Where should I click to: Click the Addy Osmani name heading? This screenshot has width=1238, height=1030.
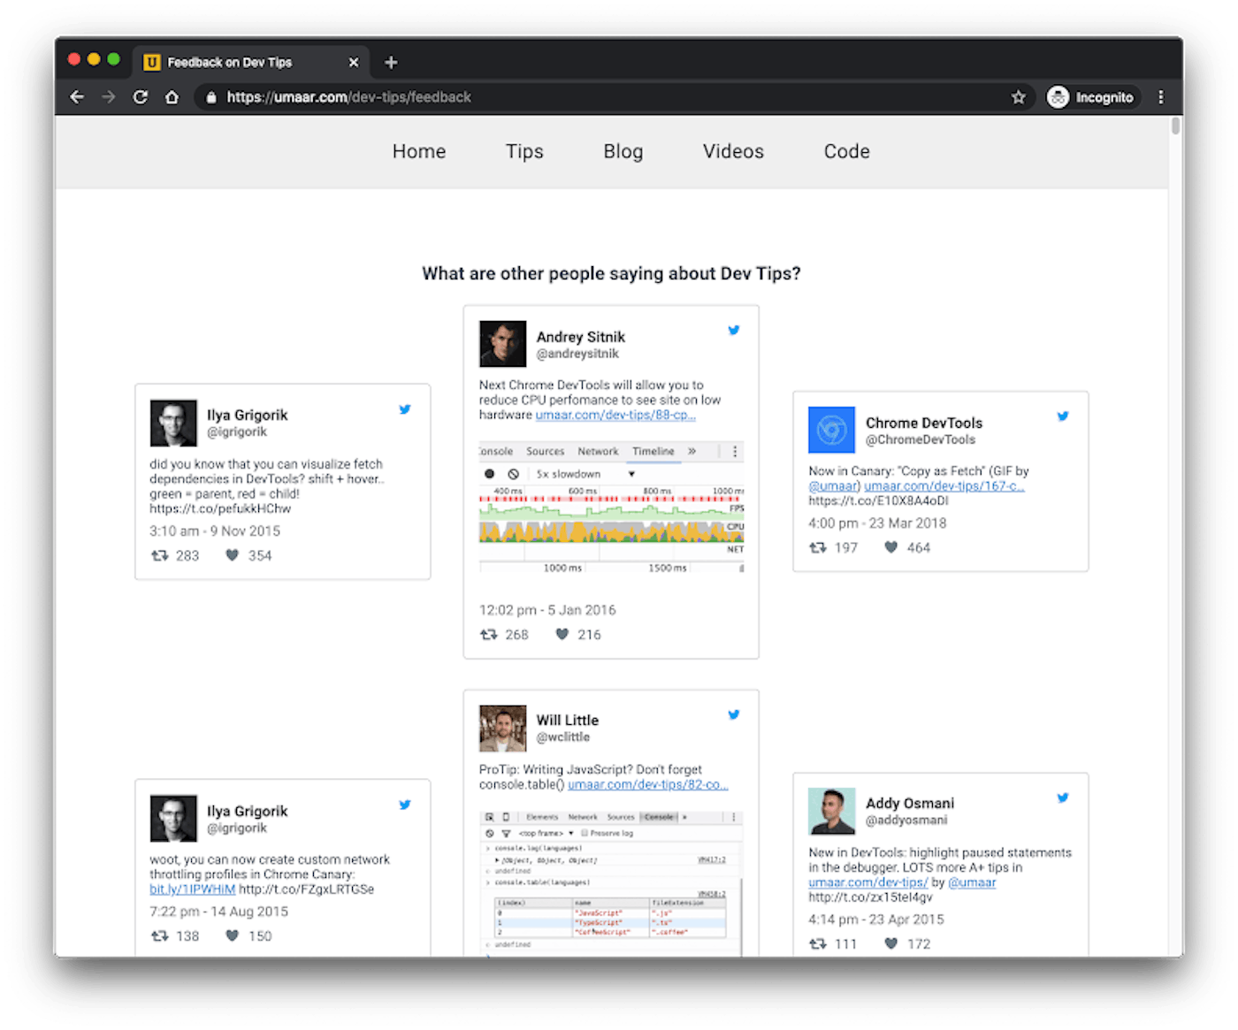pyautogui.click(x=910, y=803)
